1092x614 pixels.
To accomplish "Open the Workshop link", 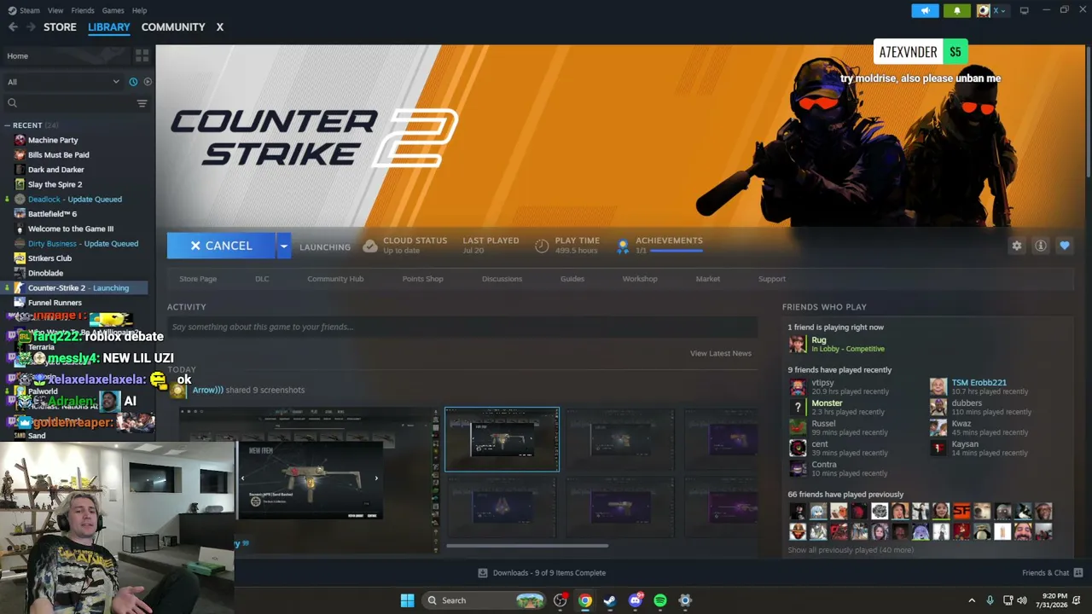I will pyautogui.click(x=640, y=279).
